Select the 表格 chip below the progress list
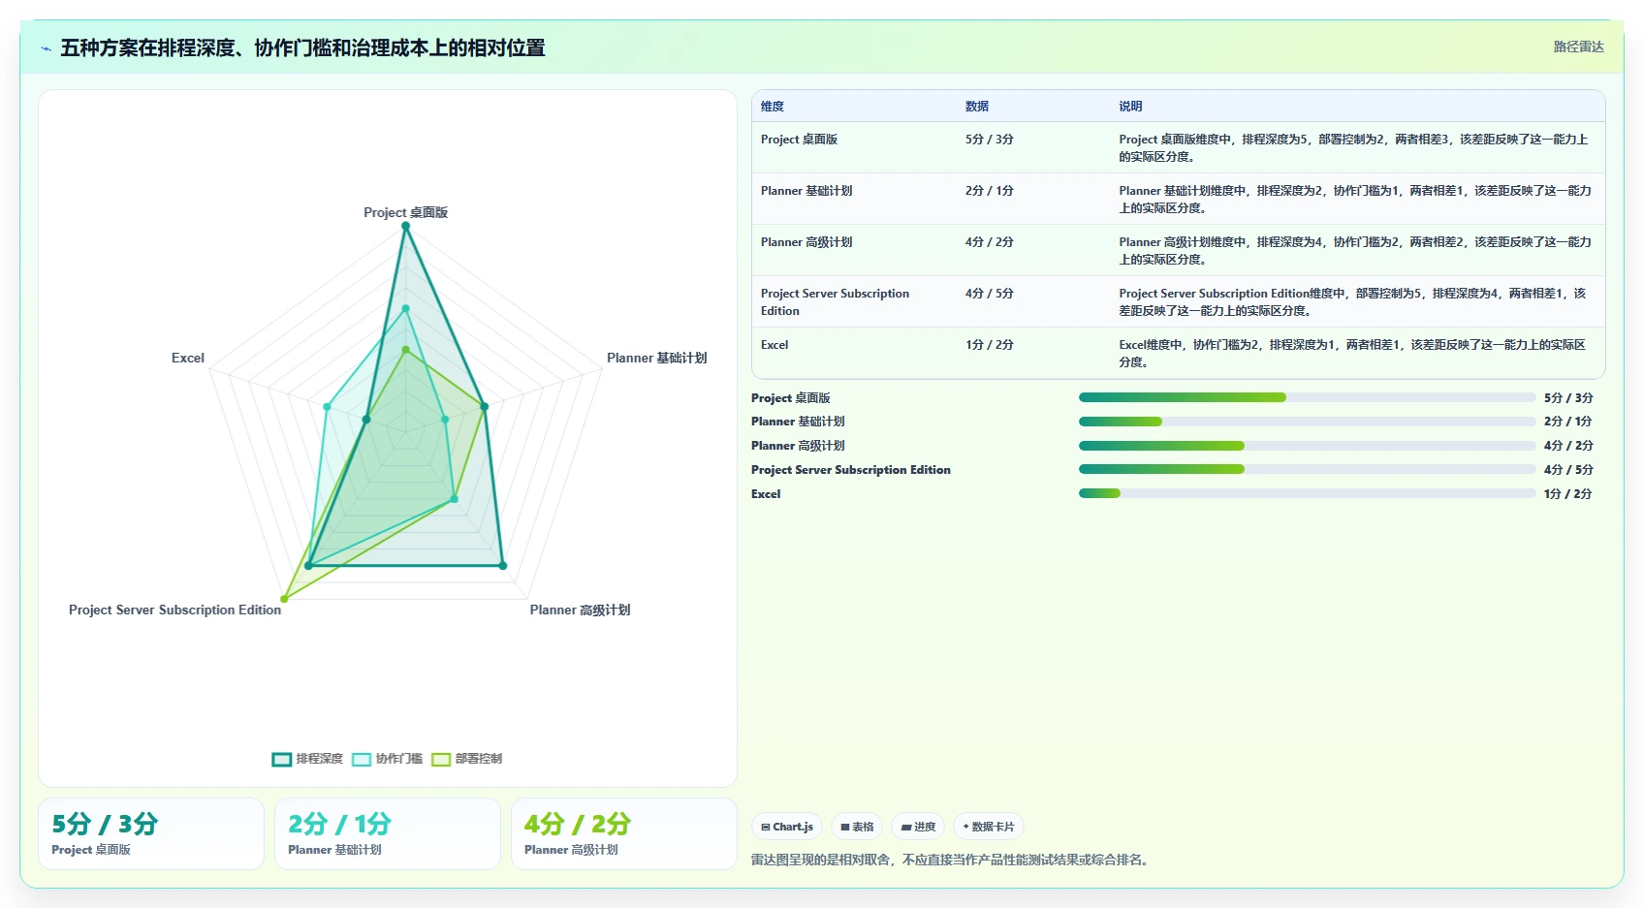This screenshot has height=908, width=1644. tap(857, 827)
